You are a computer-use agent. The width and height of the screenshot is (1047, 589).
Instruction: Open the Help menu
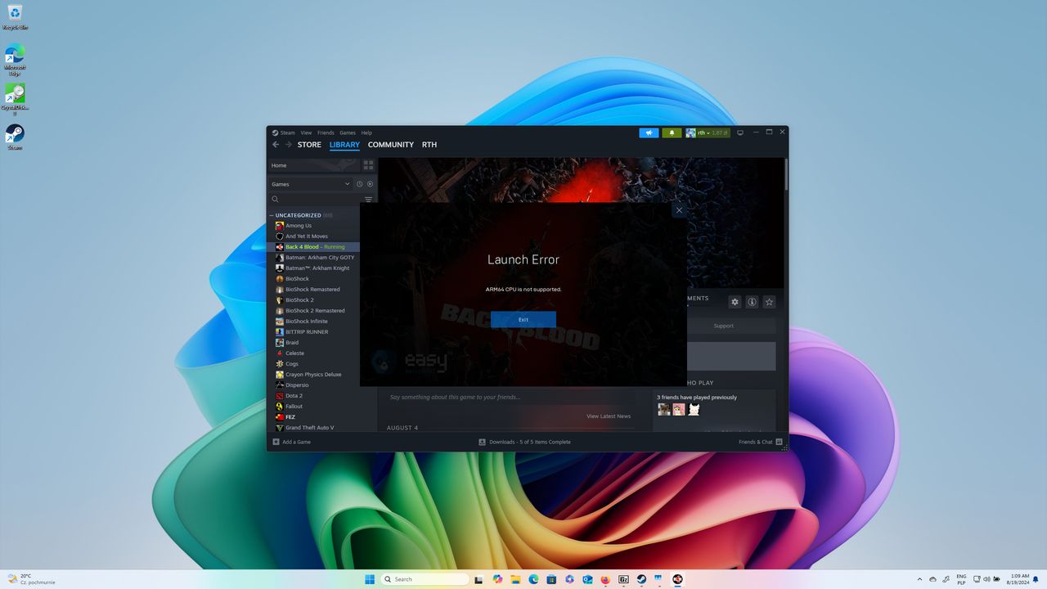pos(366,133)
